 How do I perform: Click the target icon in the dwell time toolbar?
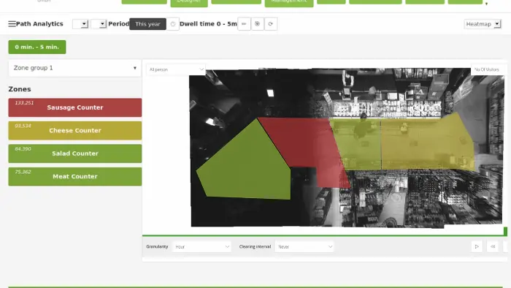[257, 24]
